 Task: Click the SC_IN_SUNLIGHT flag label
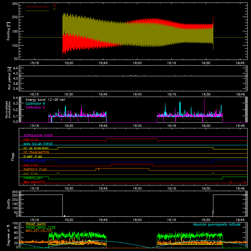36,148
